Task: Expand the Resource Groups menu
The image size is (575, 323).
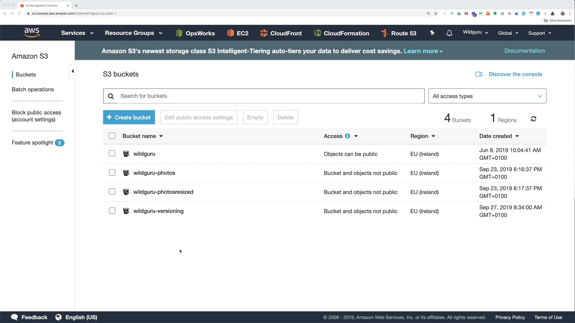Action: click(x=133, y=33)
